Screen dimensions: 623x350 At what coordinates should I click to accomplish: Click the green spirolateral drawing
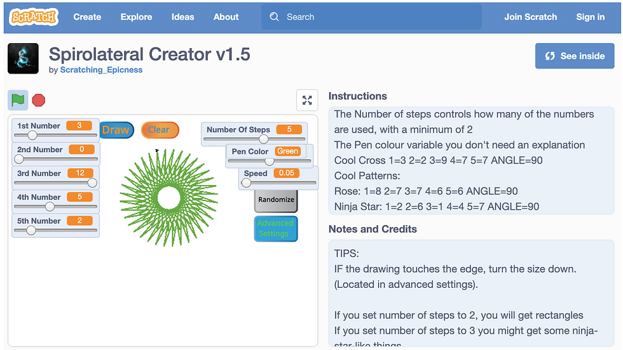tap(169, 197)
